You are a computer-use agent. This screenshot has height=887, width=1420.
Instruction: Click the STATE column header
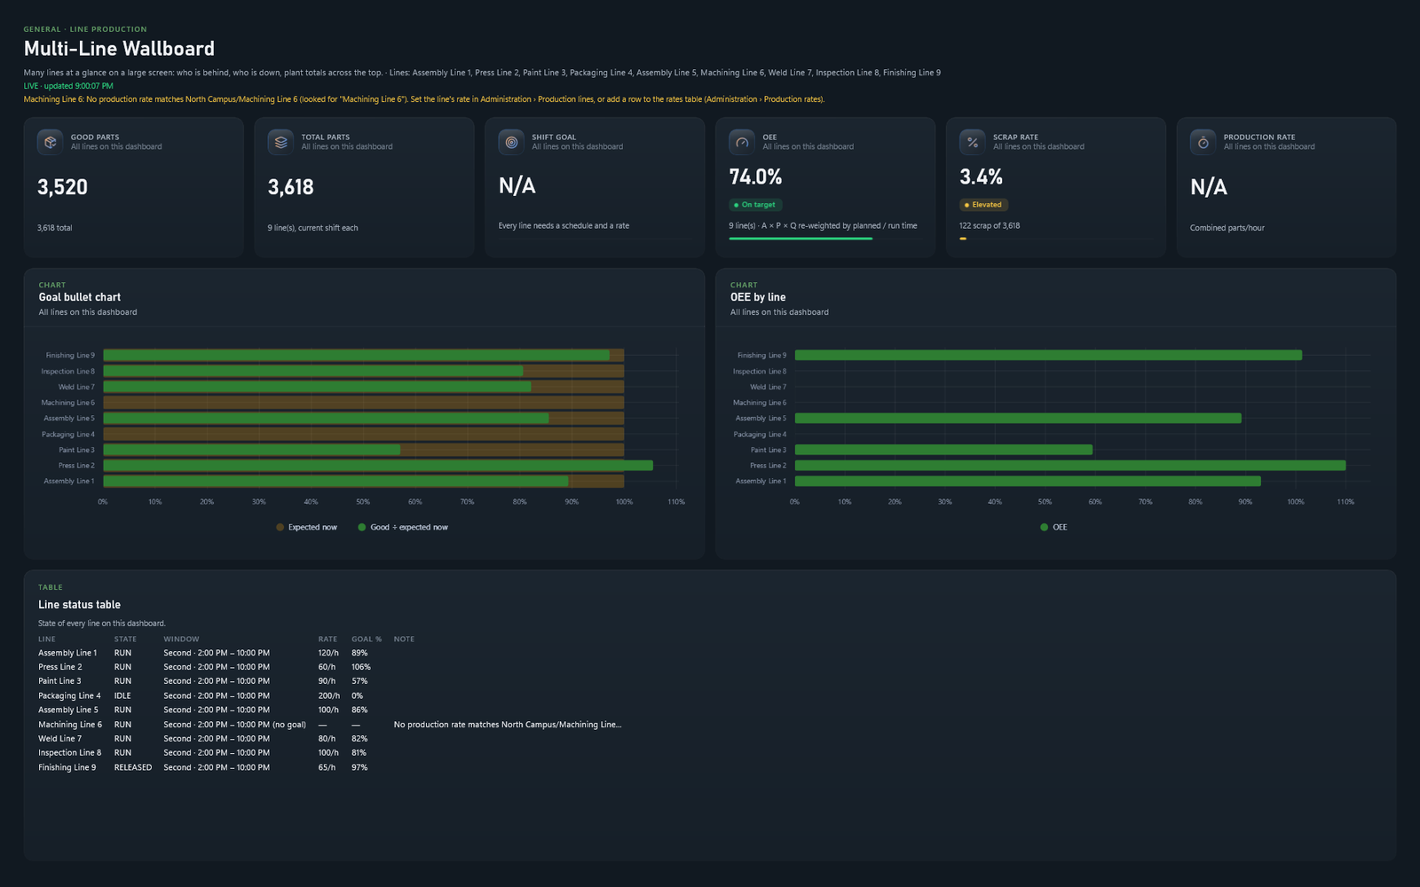tap(125, 640)
